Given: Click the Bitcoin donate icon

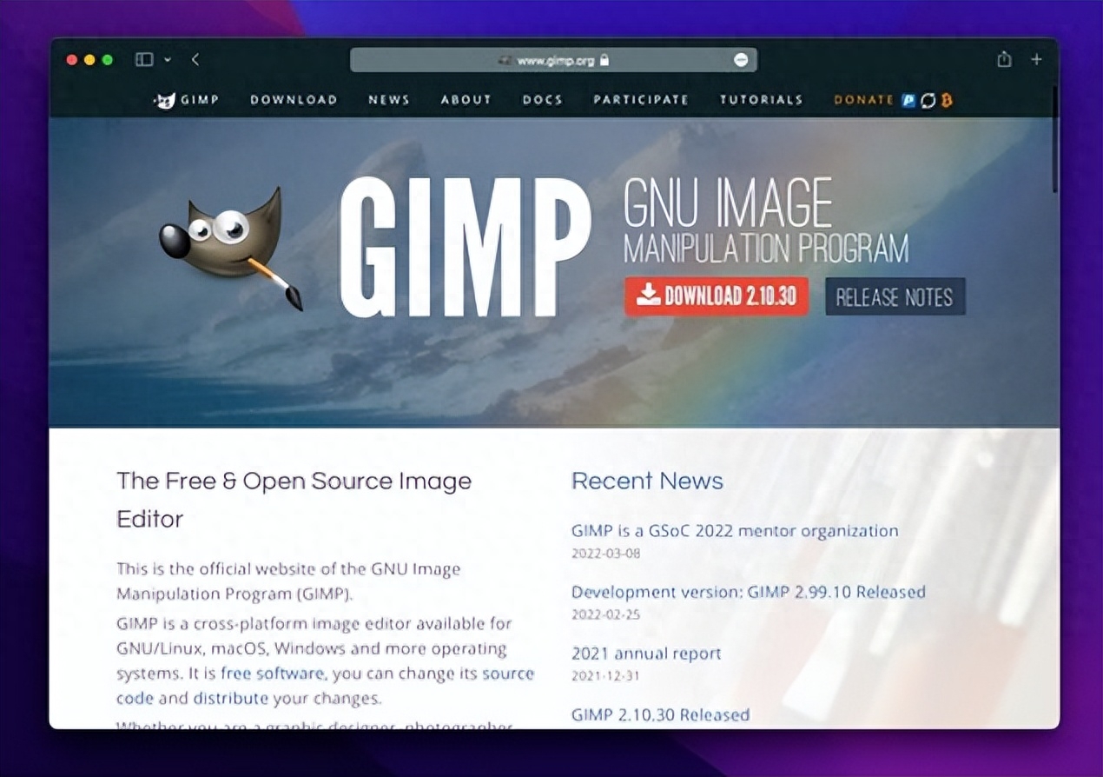Looking at the screenshot, I should pos(946,100).
